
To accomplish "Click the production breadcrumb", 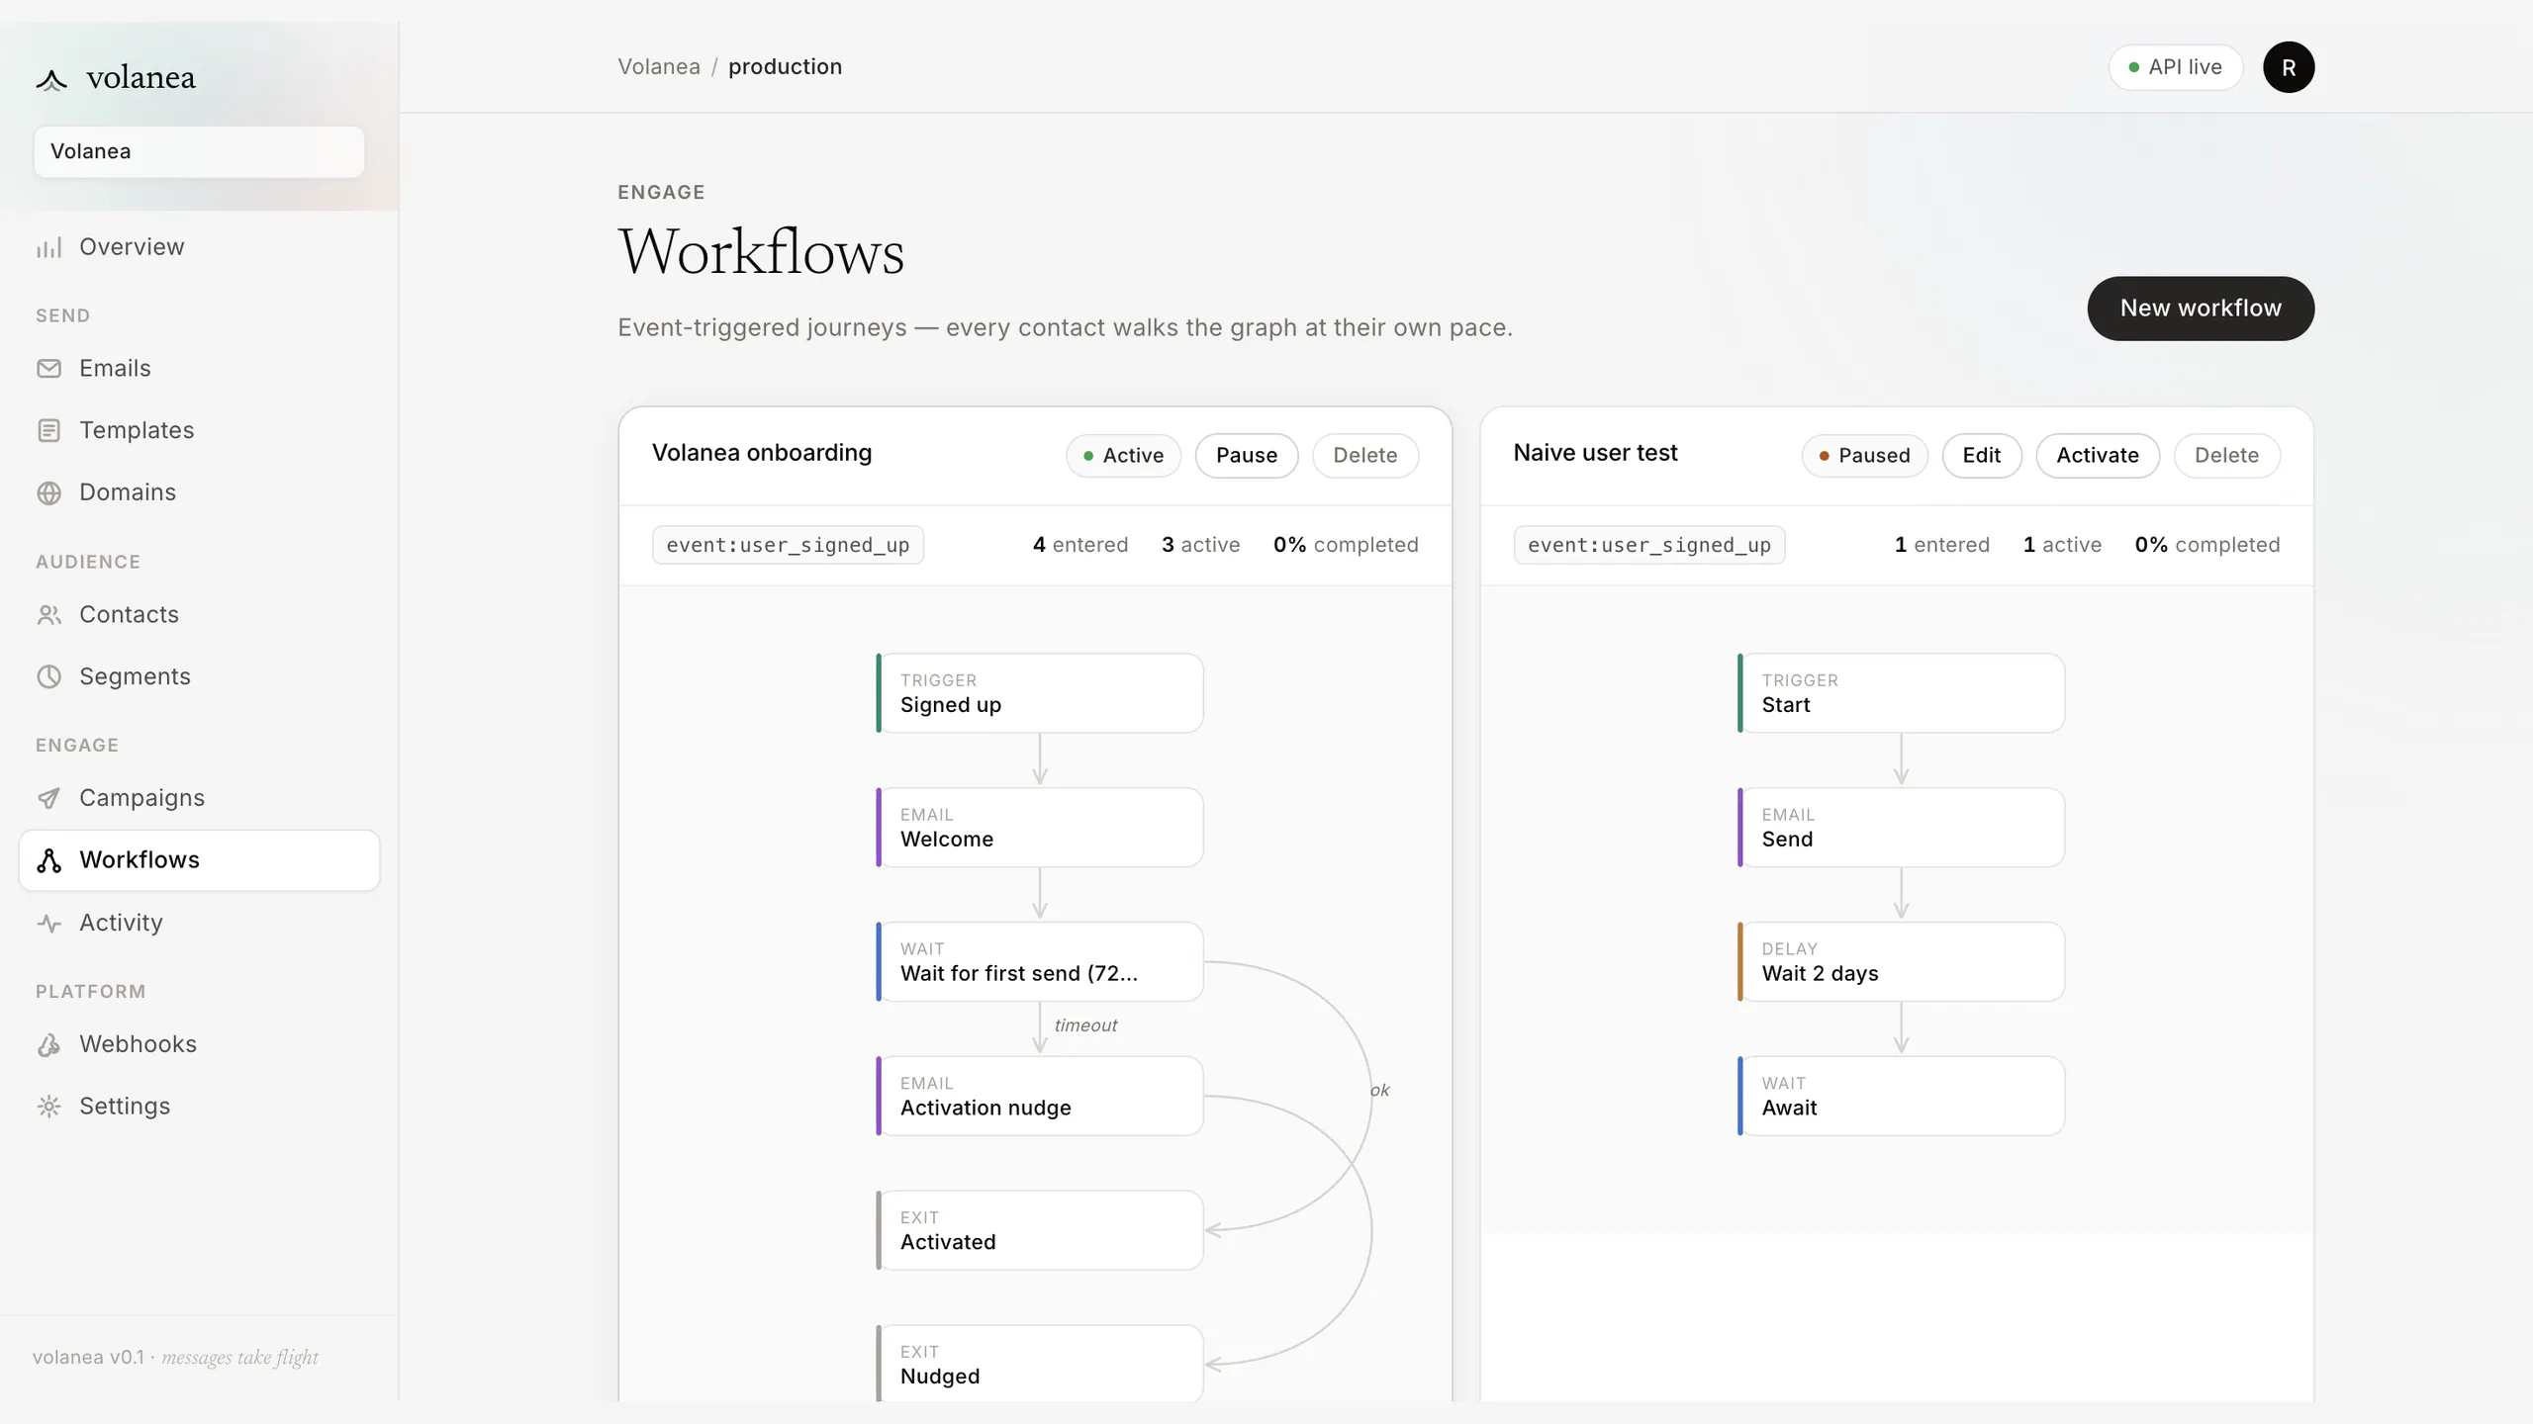I will tap(785, 67).
